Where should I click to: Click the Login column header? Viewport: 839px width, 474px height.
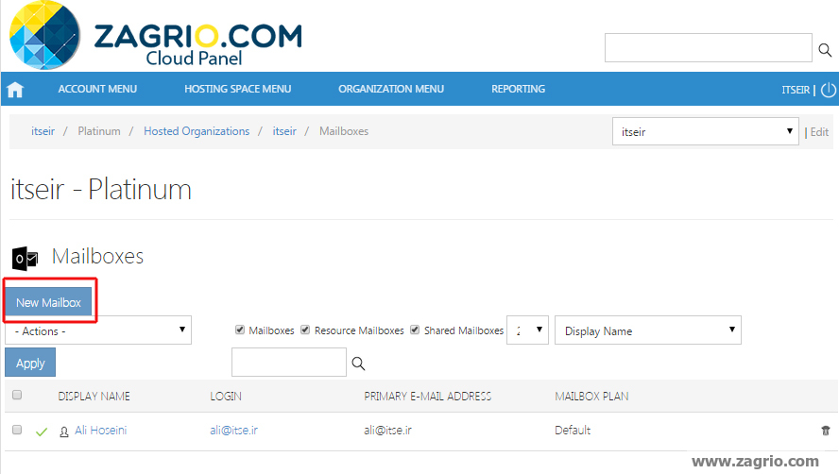click(x=226, y=397)
